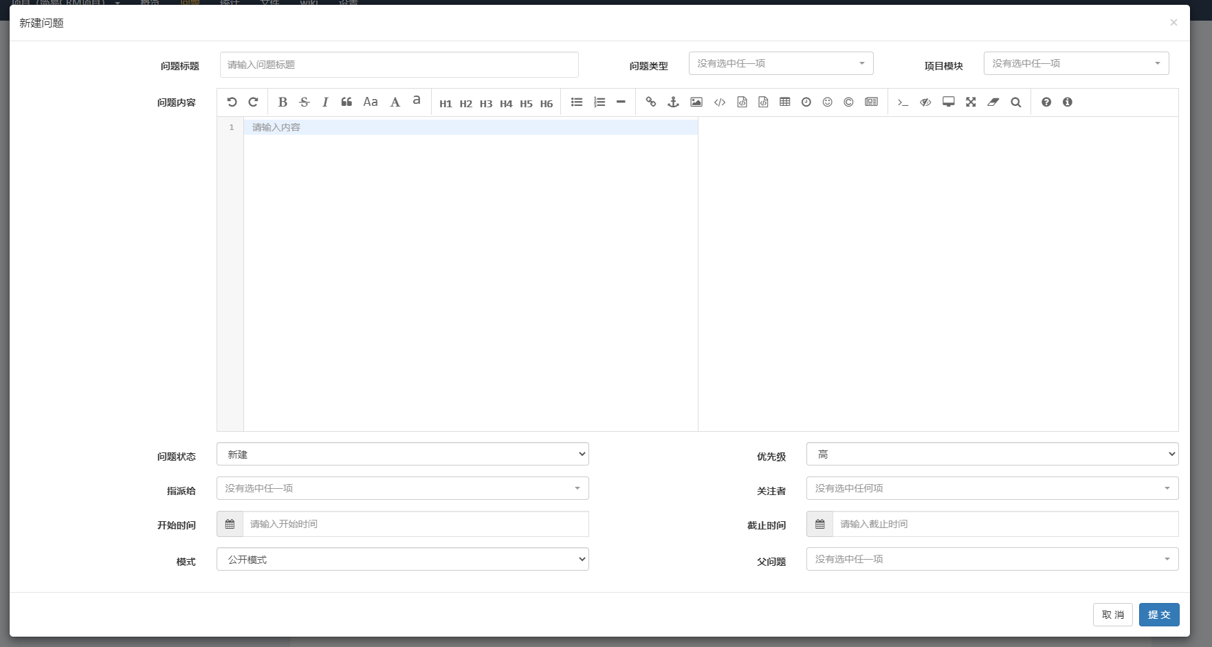Image resolution: width=1212 pixels, height=647 pixels.
Task: Expand the 优先级 select box
Action: point(991,454)
